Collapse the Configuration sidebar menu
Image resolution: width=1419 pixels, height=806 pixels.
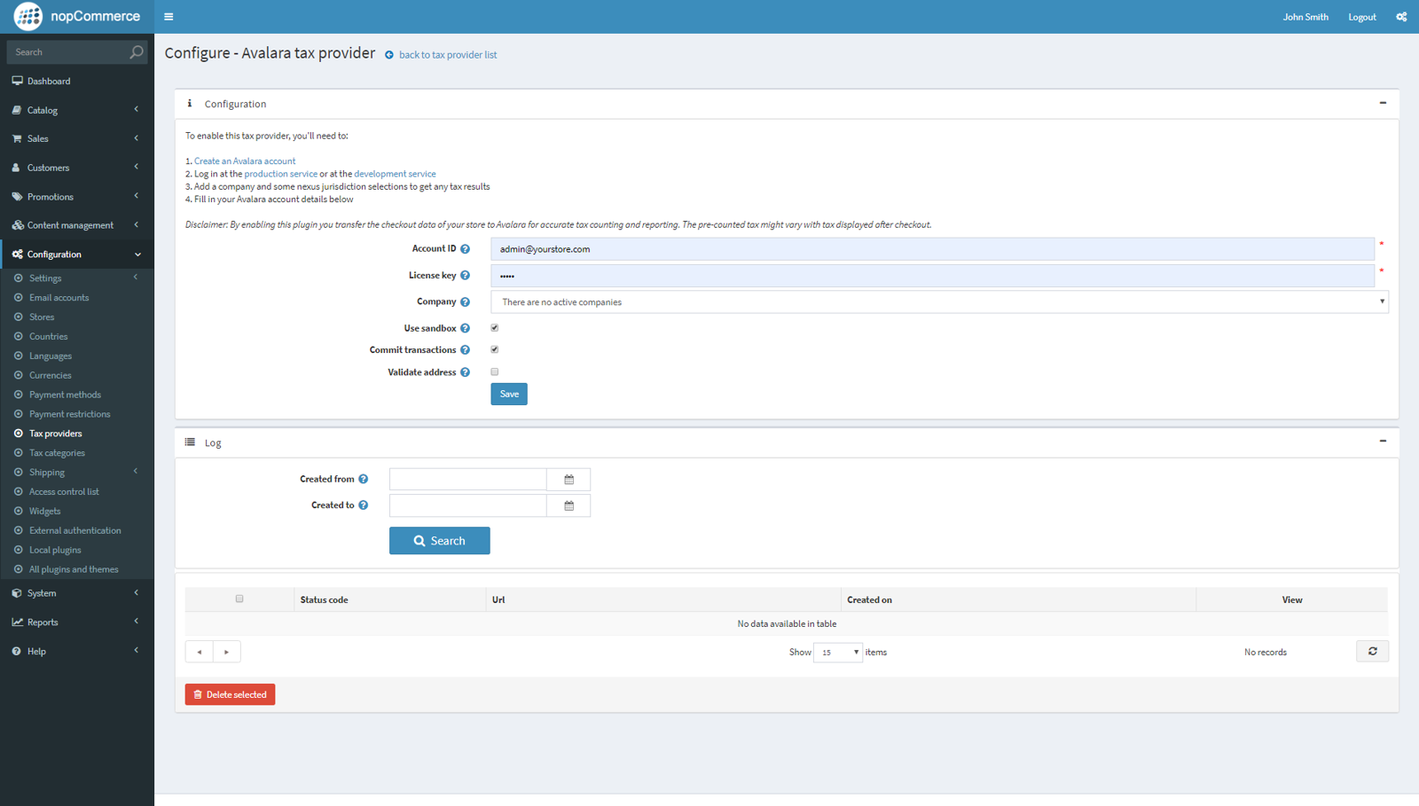pos(77,254)
